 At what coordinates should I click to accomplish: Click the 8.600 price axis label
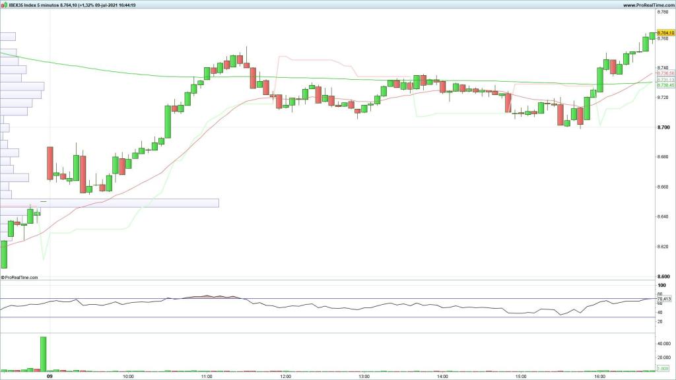[664, 276]
